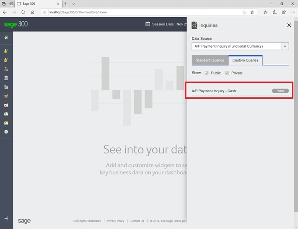Toggle the Private checkbox
298x229 pixels.
227,73
